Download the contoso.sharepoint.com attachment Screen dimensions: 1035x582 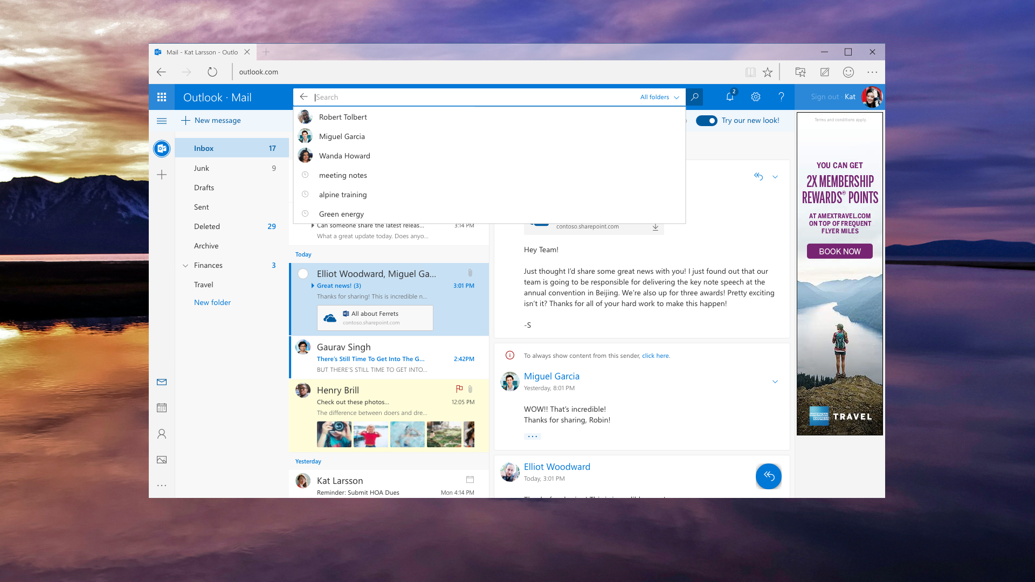(655, 227)
